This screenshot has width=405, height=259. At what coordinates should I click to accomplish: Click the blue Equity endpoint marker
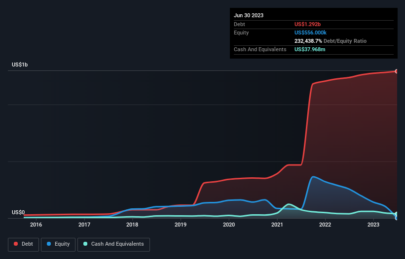(397, 218)
